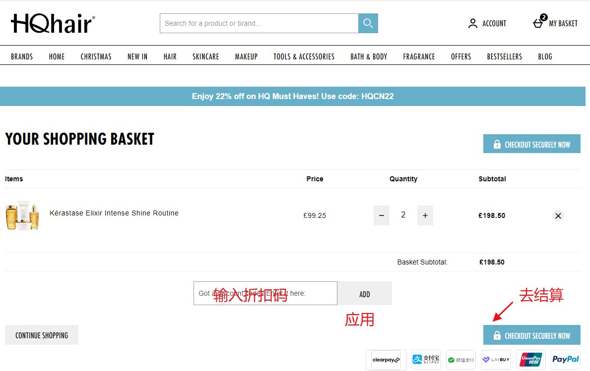This screenshot has width=590, height=371.
Task: Open Kérastase Elixir Intense Shine Routine link
Action: click(114, 213)
